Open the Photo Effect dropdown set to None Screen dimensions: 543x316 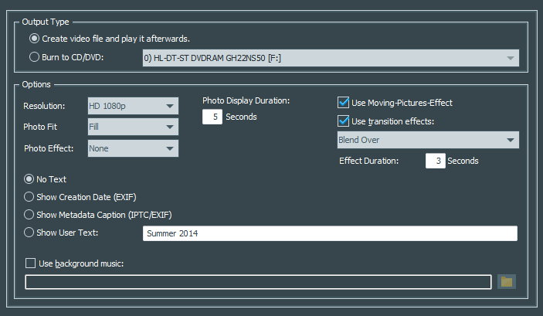(x=133, y=148)
